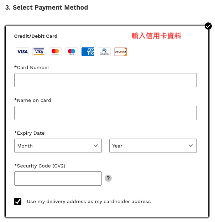
Task: Click the Mastercard logo
Action: [55, 52]
